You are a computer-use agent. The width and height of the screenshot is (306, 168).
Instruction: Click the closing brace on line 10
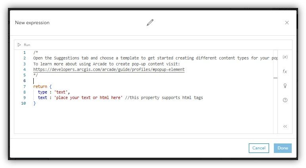click(x=35, y=103)
